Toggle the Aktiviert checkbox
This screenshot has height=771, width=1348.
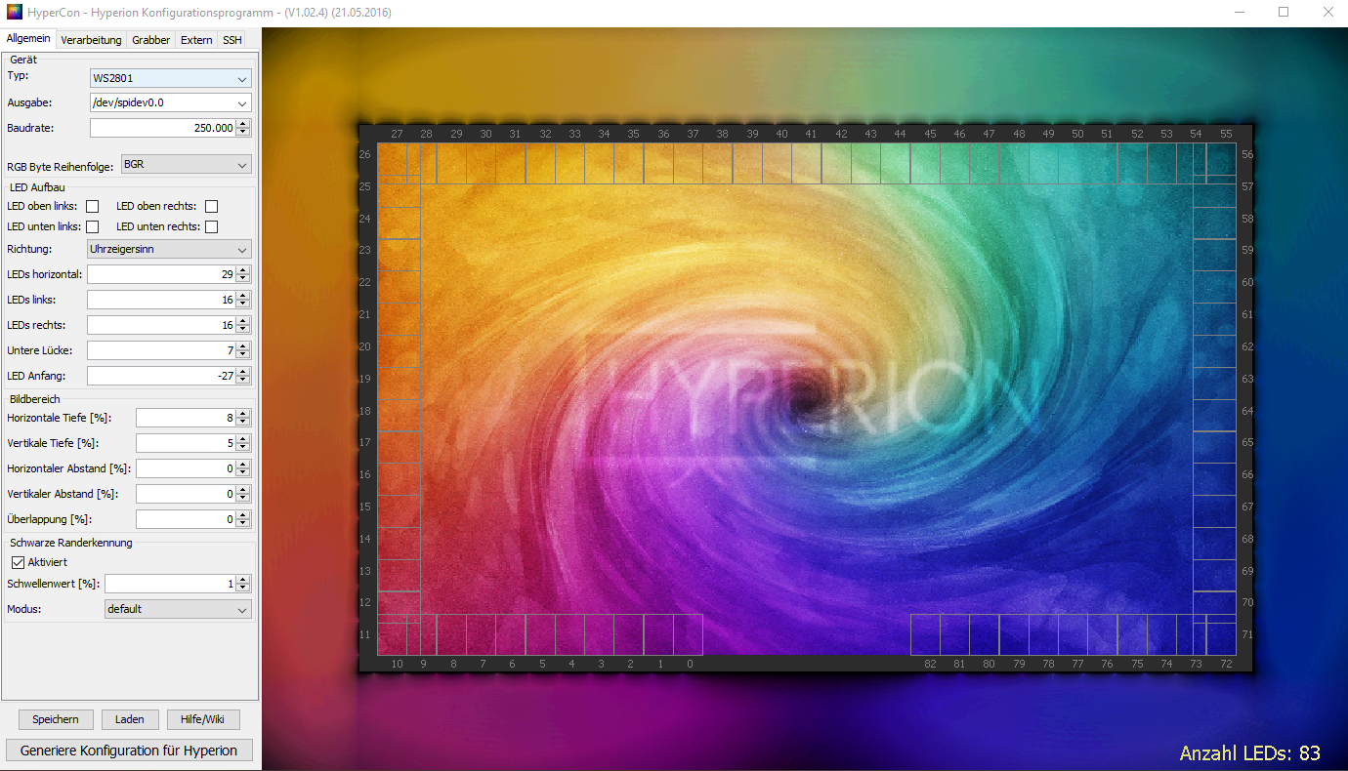coord(18,562)
